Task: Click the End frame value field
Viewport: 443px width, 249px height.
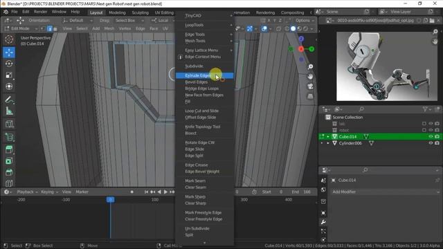Action: point(301,192)
